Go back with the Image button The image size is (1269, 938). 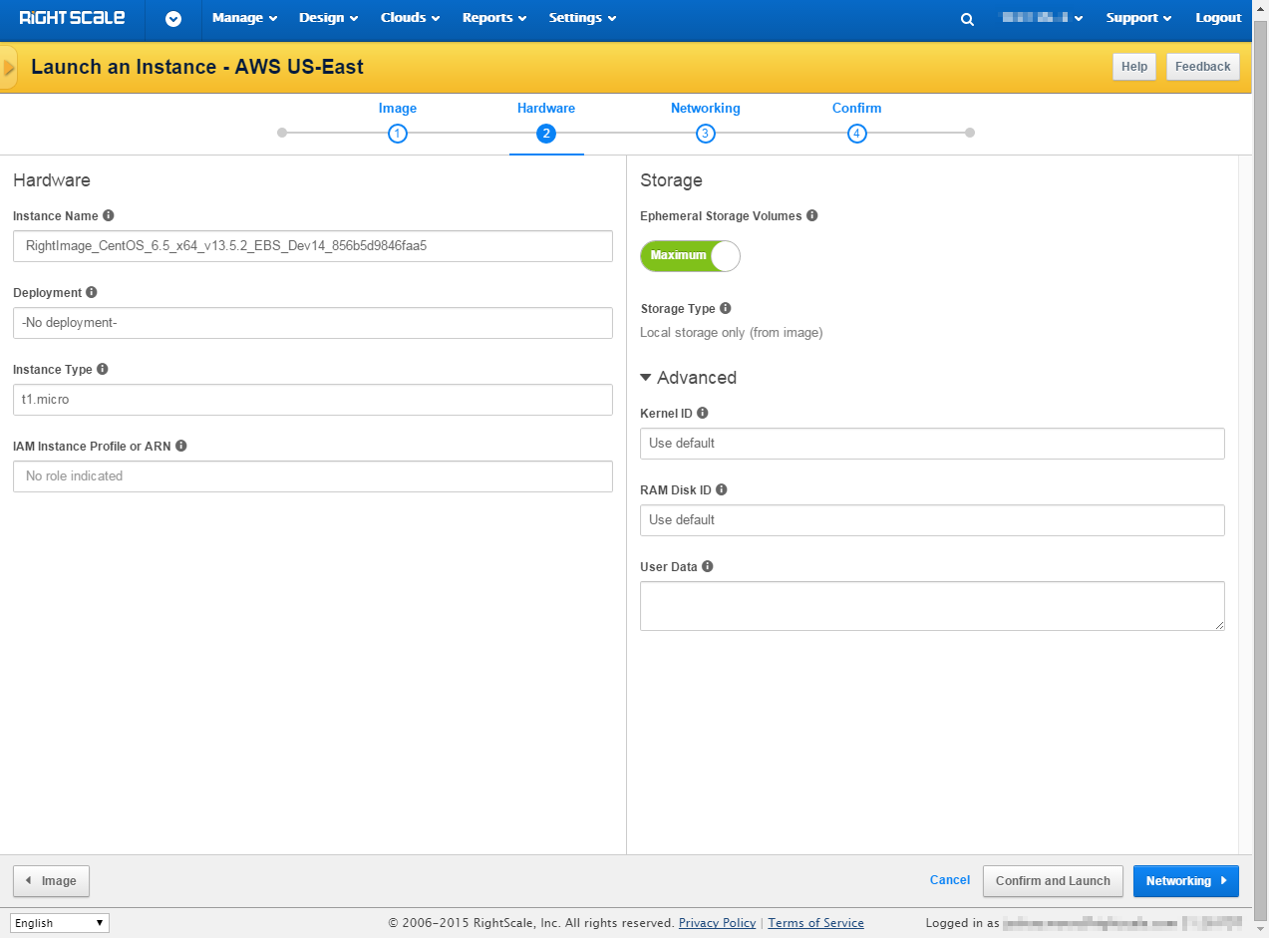(x=51, y=881)
